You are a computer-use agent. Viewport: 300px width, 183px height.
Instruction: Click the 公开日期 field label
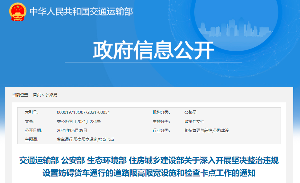(34, 130)
